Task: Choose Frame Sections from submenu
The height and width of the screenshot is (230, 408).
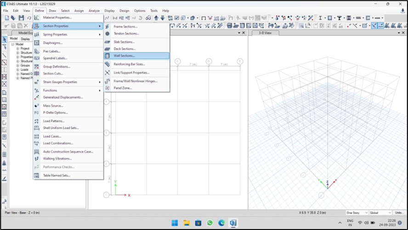Action: click(136, 27)
